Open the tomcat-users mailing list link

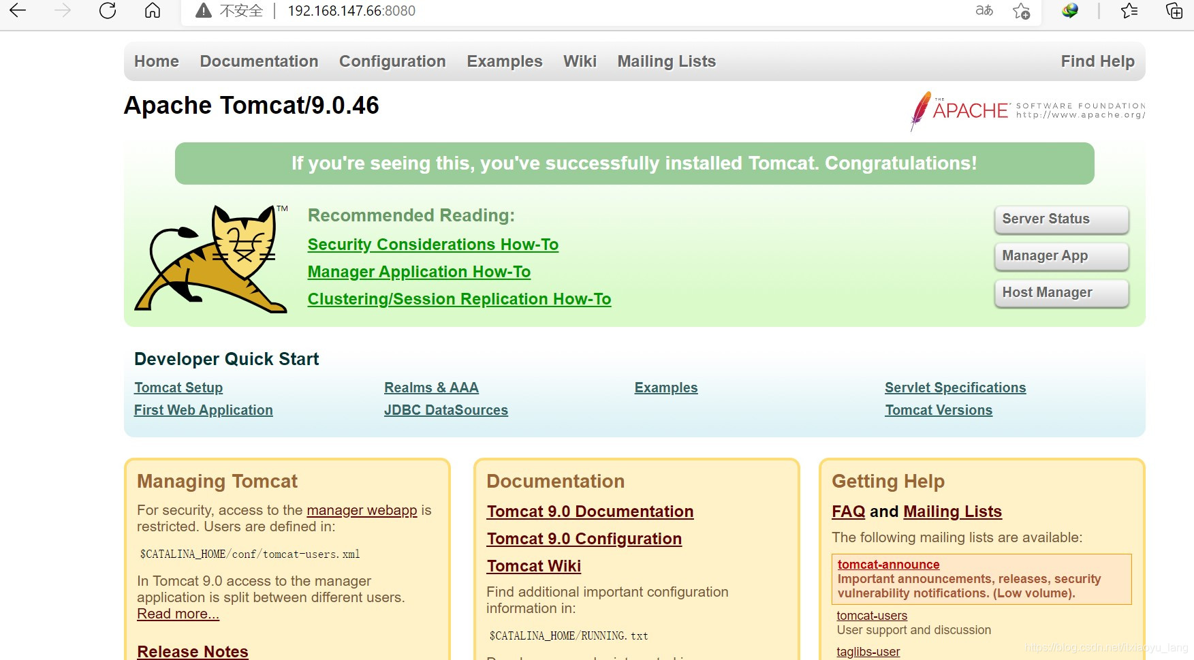[872, 616]
